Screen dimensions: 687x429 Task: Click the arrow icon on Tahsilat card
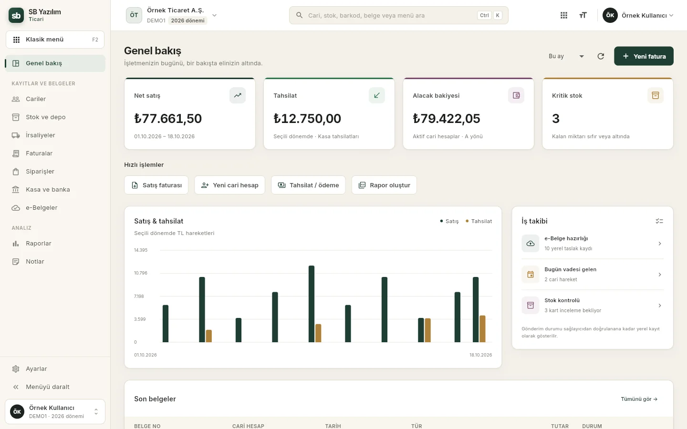point(377,95)
